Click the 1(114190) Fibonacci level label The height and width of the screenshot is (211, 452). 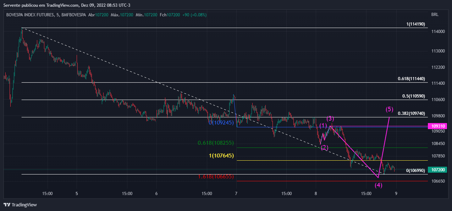tap(415, 24)
